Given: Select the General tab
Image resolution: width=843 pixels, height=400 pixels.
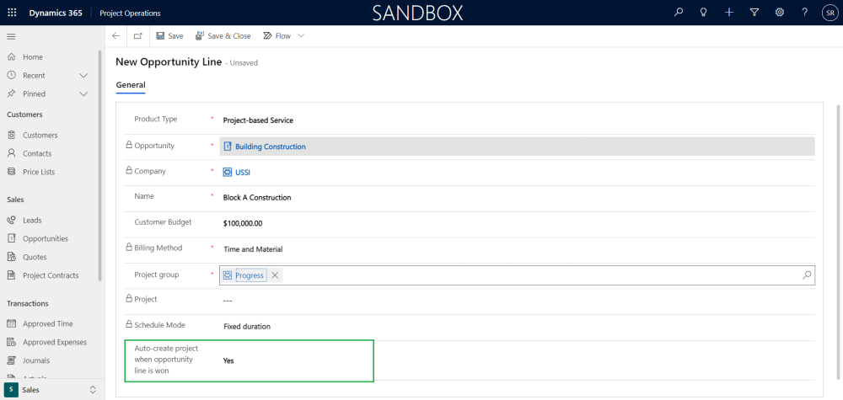Looking at the screenshot, I should coord(131,85).
